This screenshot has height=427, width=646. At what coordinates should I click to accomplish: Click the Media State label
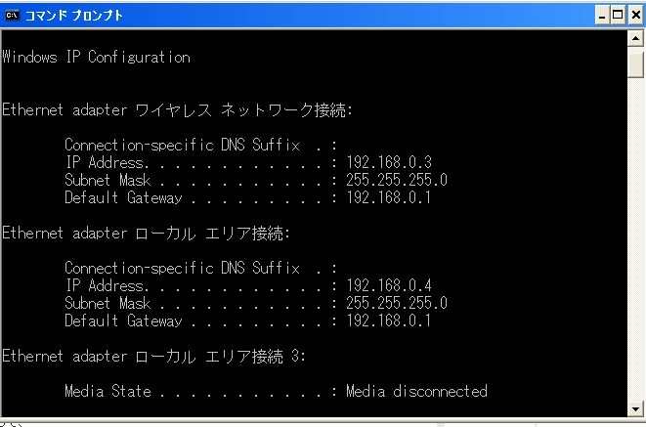click(x=108, y=391)
